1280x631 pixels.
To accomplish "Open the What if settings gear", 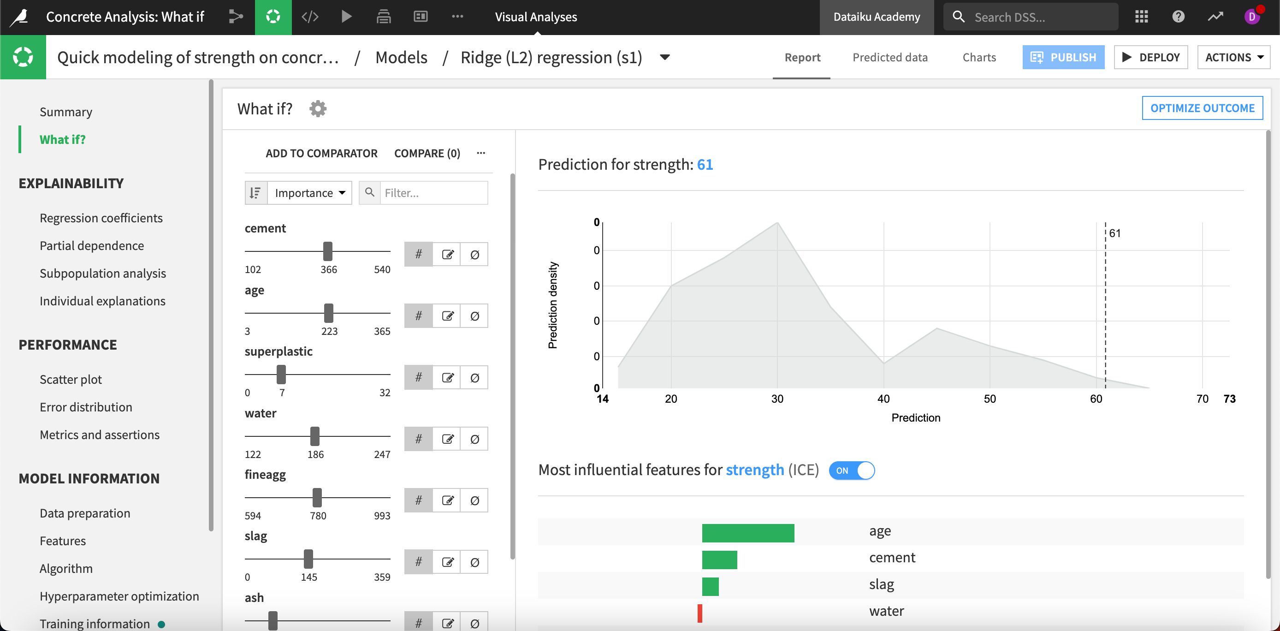I will click(318, 108).
